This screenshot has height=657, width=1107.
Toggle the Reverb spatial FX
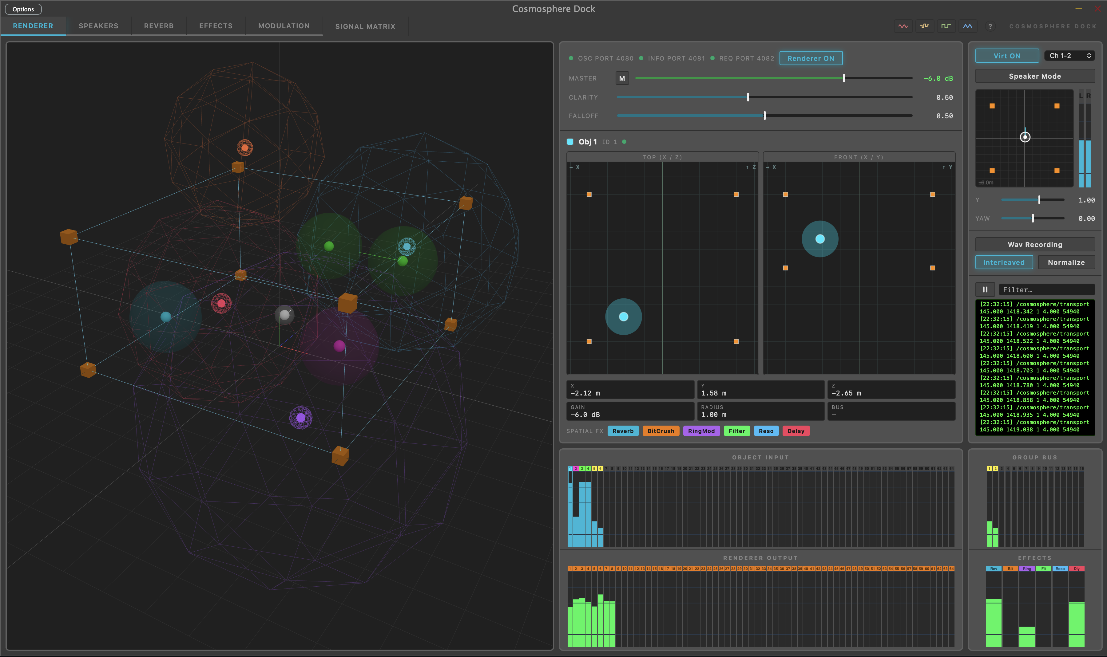(x=623, y=431)
